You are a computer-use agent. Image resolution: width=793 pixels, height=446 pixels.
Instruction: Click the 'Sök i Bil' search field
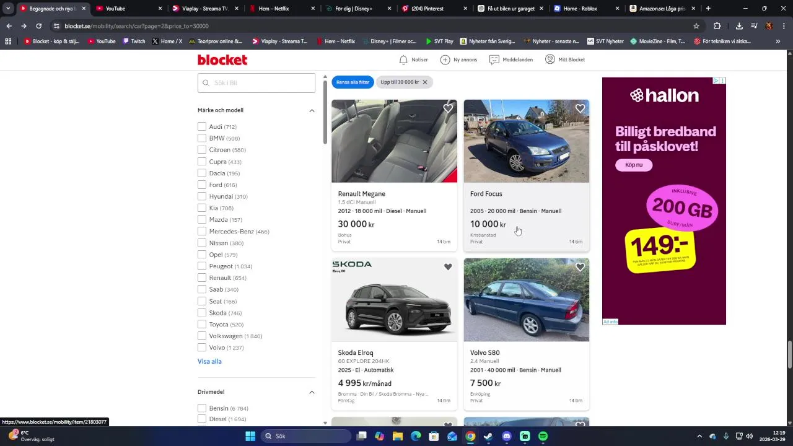click(256, 83)
